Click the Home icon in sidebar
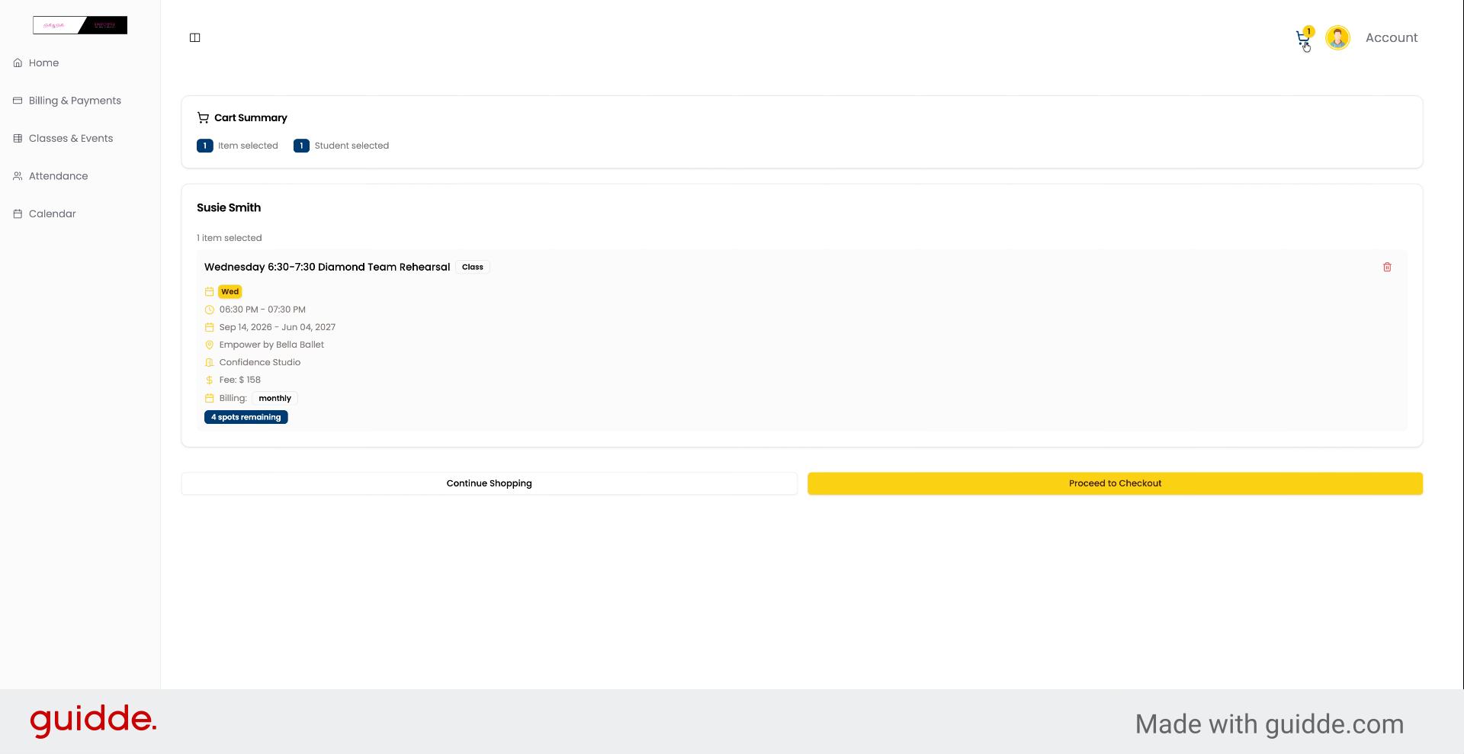The width and height of the screenshot is (1464, 754). click(18, 63)
